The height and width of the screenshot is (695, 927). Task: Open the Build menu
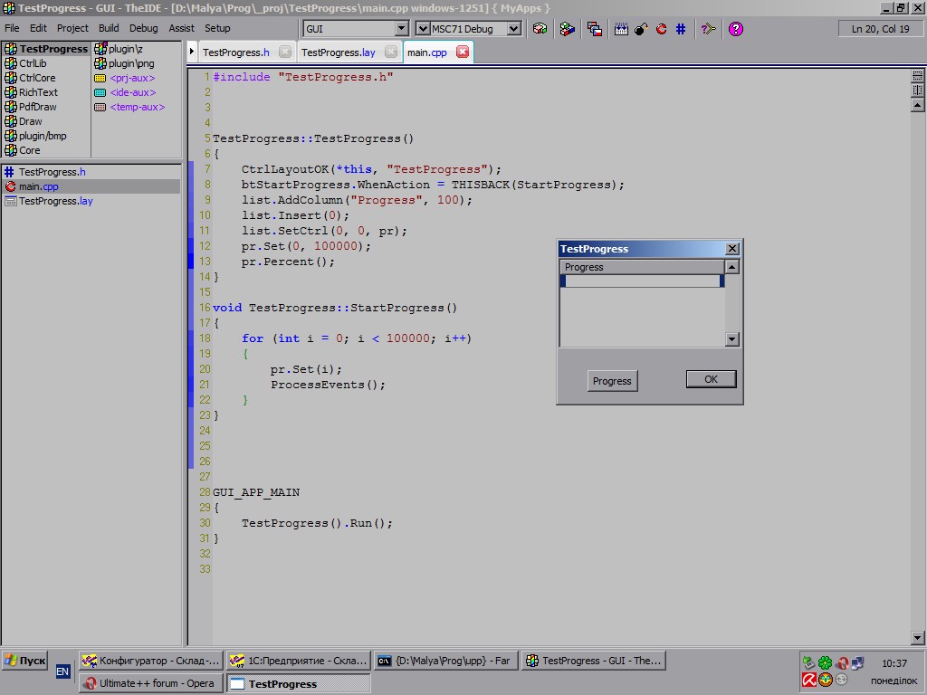point(109,28)
